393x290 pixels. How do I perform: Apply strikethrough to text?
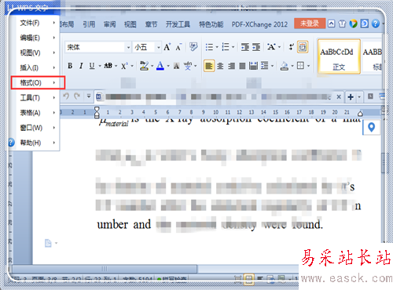pyautogui.click(x=108, y=66)
